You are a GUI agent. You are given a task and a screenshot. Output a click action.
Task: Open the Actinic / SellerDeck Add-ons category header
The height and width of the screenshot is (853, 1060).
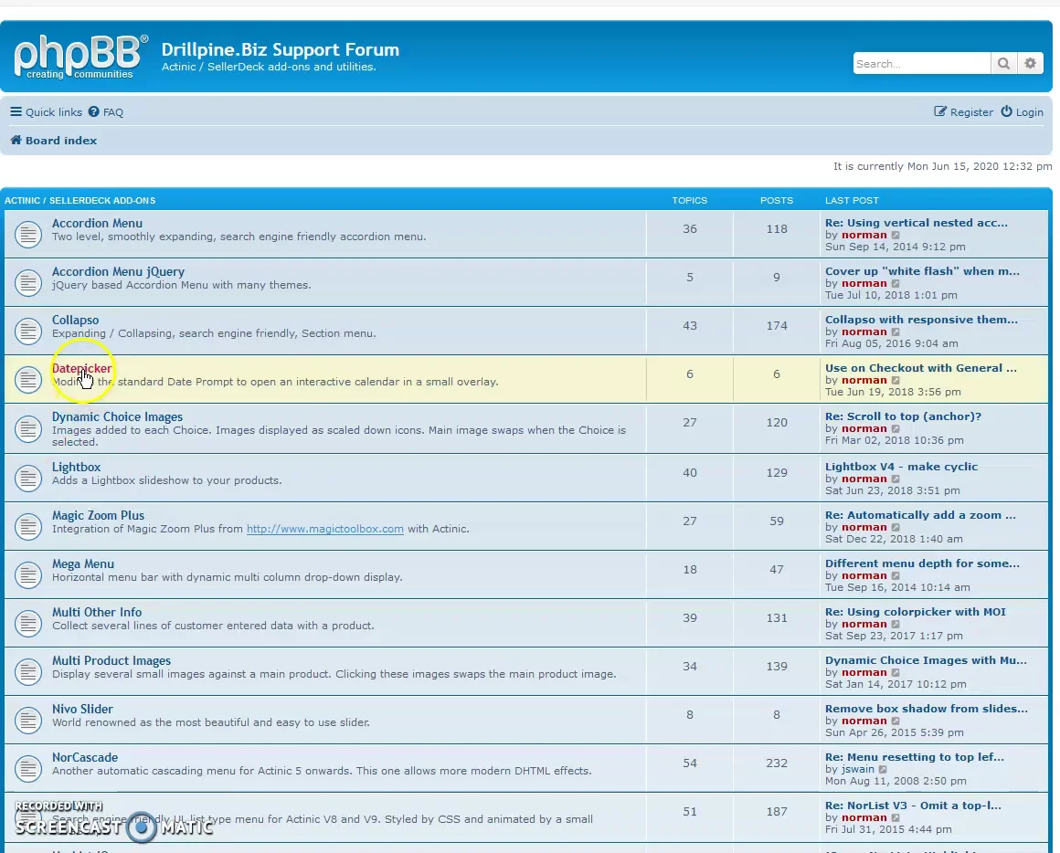tap(80, 201)
